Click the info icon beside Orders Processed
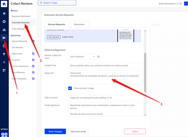 pos(180,4)
